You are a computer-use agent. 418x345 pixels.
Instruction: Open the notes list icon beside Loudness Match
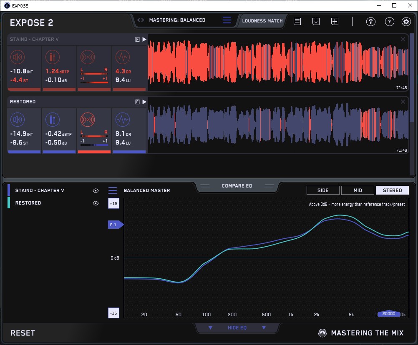point(297,21)
